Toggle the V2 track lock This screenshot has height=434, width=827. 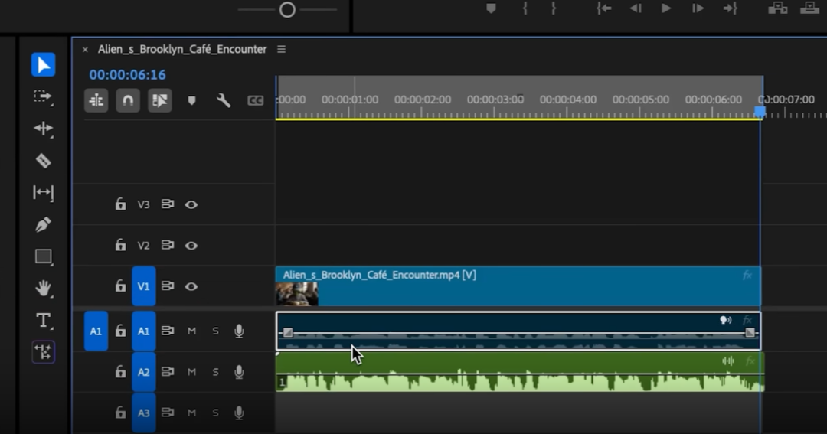[x=120, y=245]
